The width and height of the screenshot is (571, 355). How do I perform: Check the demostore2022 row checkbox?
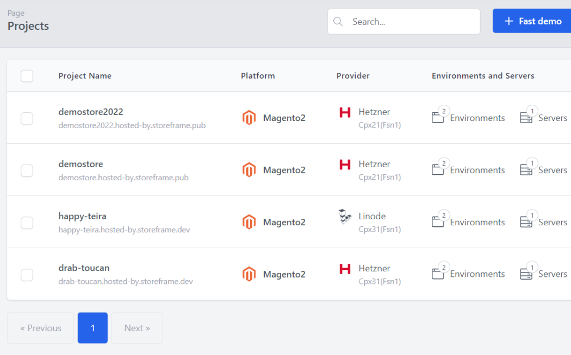click(x=27, y=118)
